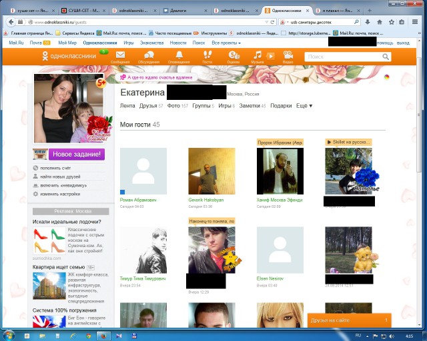Close the active Одноклассники browser tab
427x341 pixels.
click(x=308, y=11)
